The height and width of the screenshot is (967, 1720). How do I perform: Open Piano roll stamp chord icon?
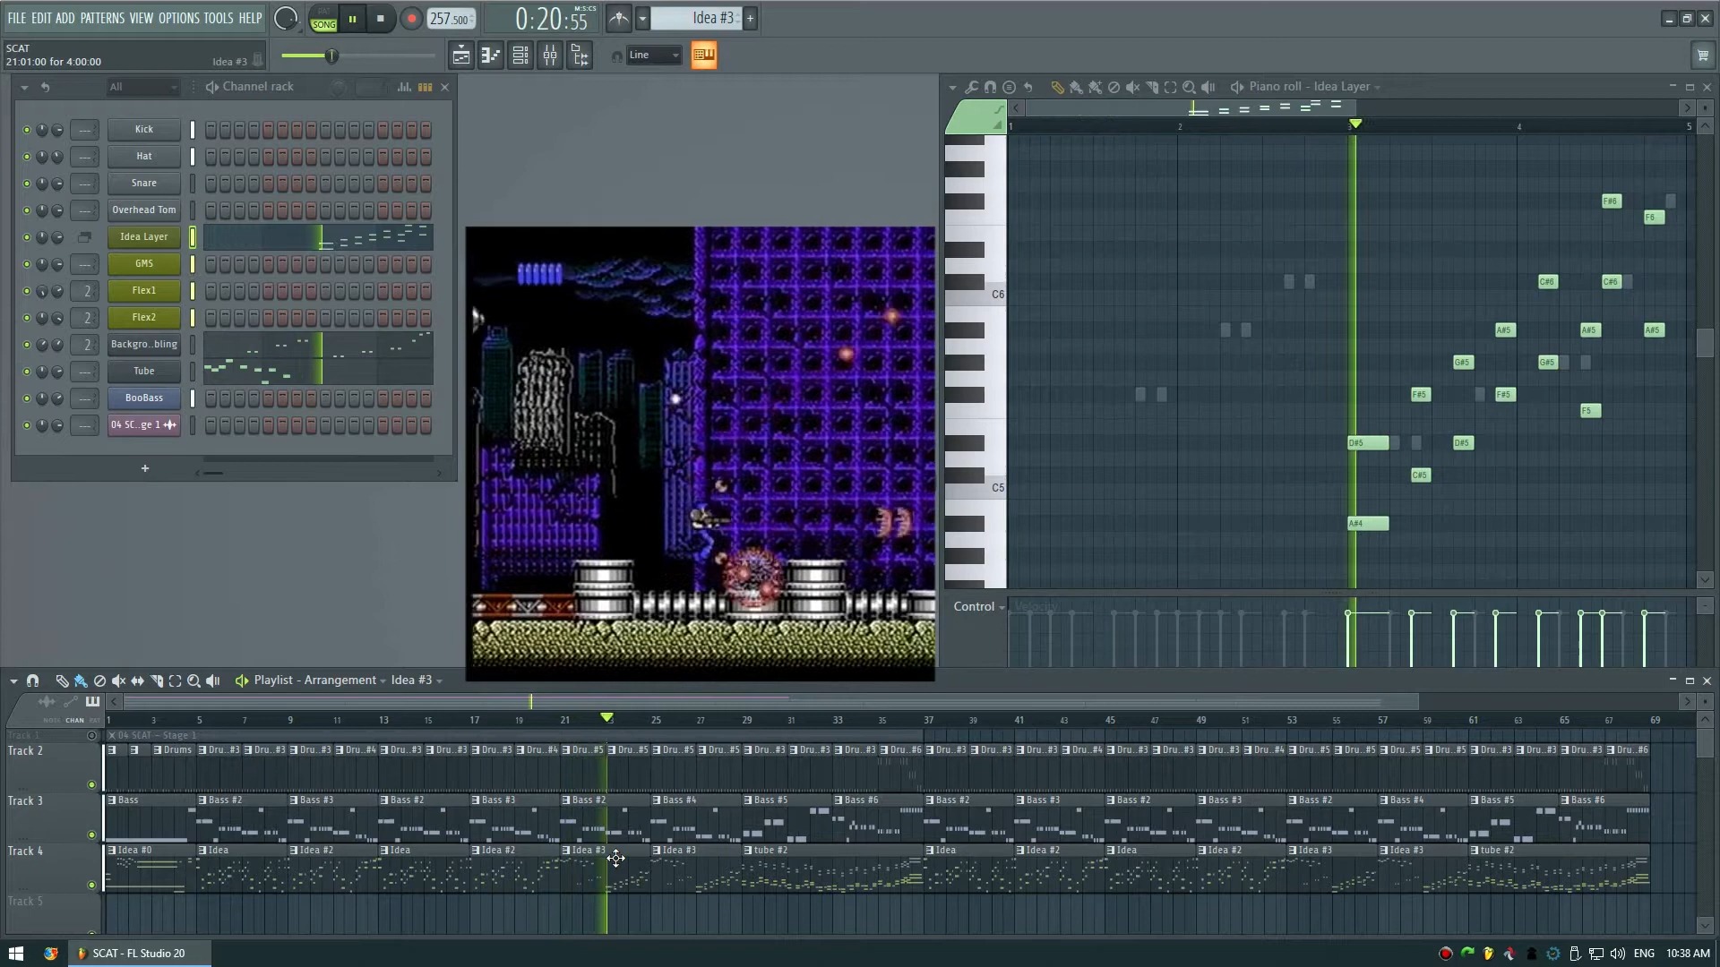pyautogui.click(x=1009, y=87)
